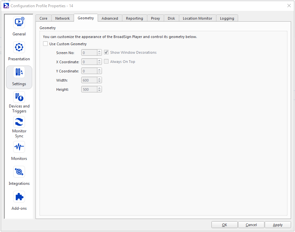
Task: Click the X Coordinate input field
Action: [x=89, y=62]
